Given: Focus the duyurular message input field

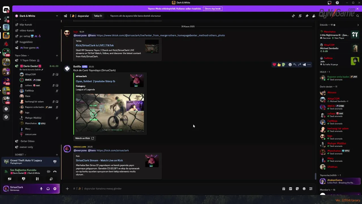Looking at the screenshot, I should tap(175, 189).
